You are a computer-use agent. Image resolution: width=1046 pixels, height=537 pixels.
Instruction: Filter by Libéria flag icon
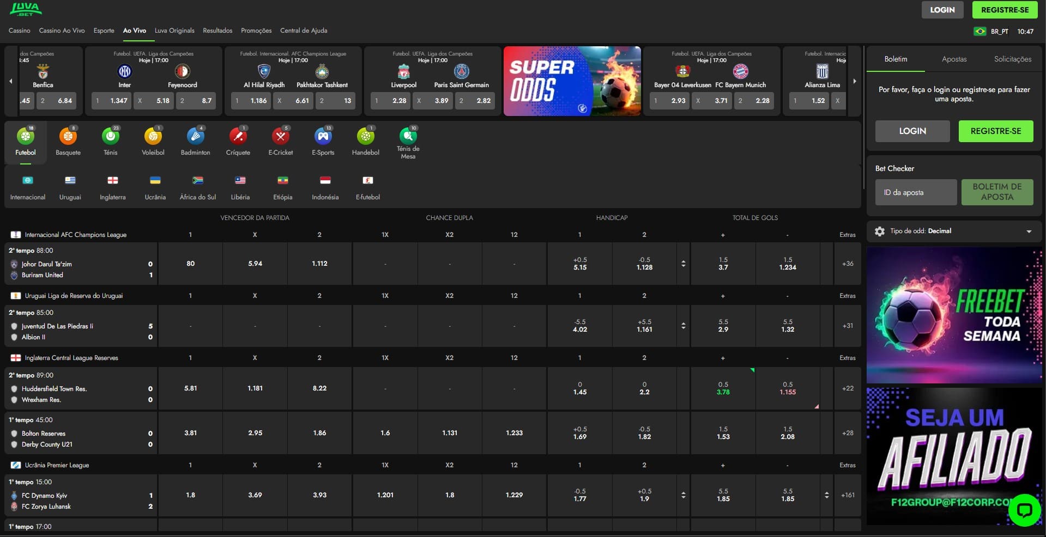(240, 180)
